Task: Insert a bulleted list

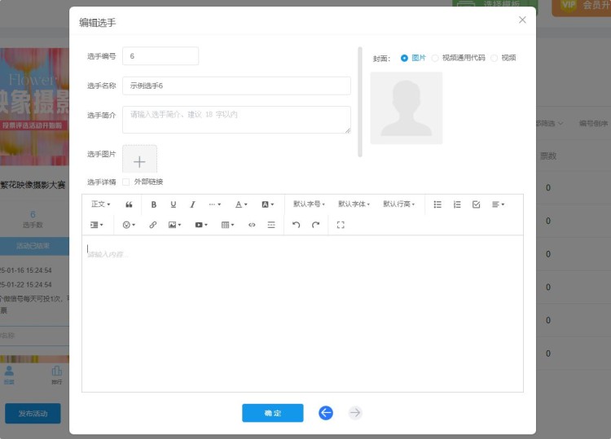Action: tap(437, 204)
